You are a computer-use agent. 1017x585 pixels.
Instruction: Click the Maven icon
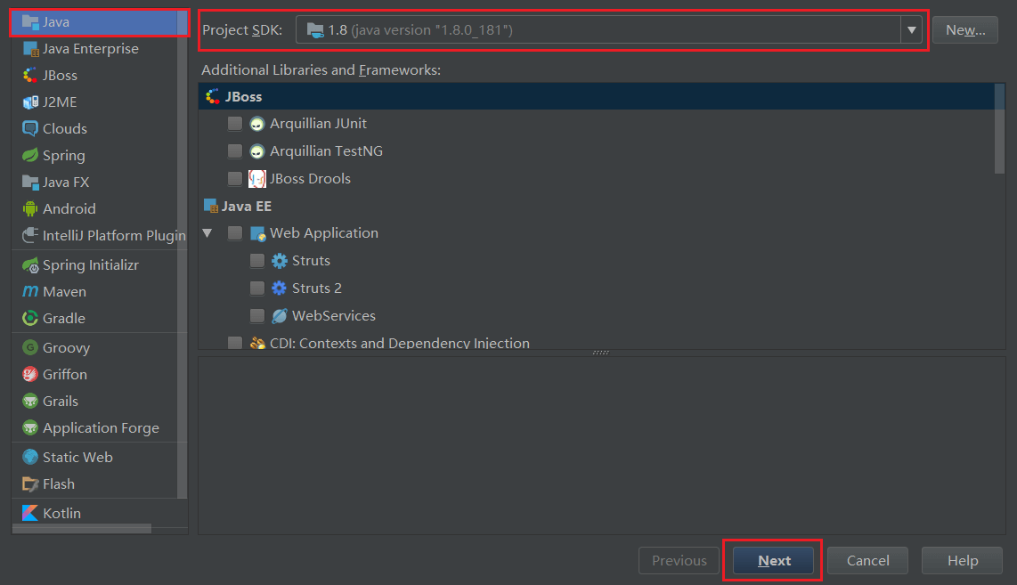tap(30, 291)
